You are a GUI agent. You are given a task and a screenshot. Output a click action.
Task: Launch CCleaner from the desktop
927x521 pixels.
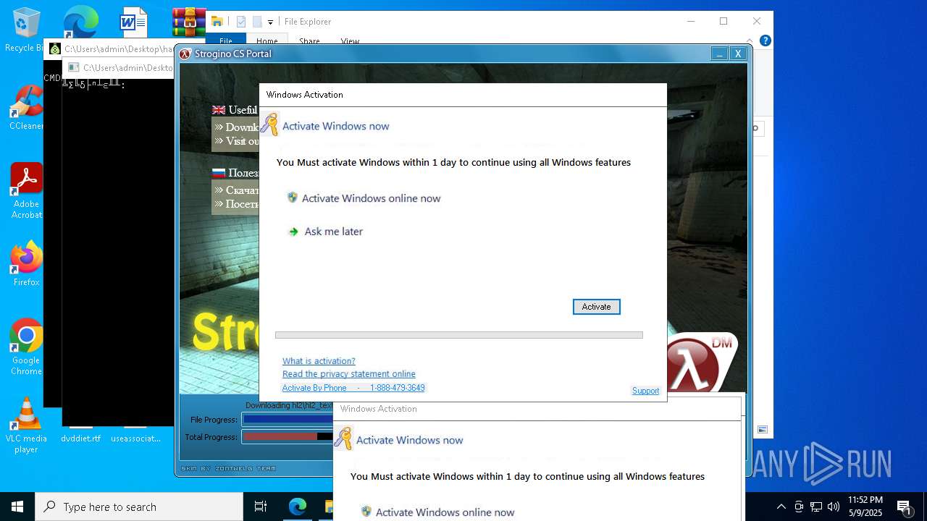(x=26, y=108)
